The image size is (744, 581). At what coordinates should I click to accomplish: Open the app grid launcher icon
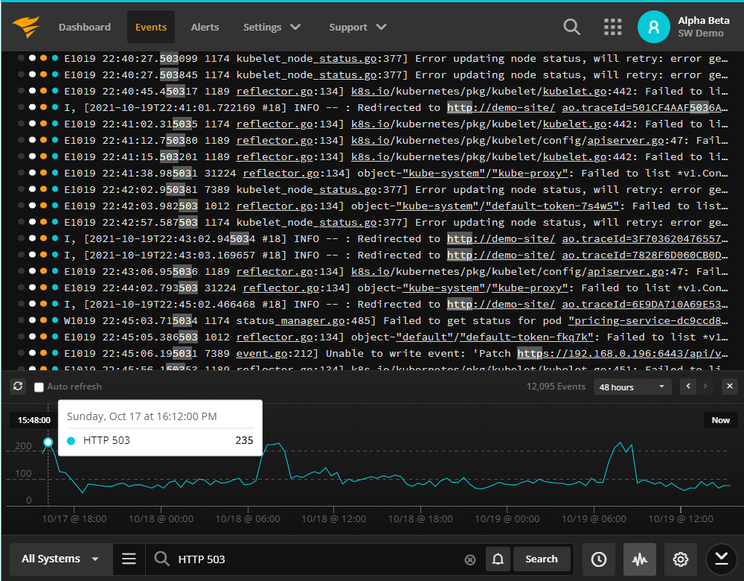(613, 27)
